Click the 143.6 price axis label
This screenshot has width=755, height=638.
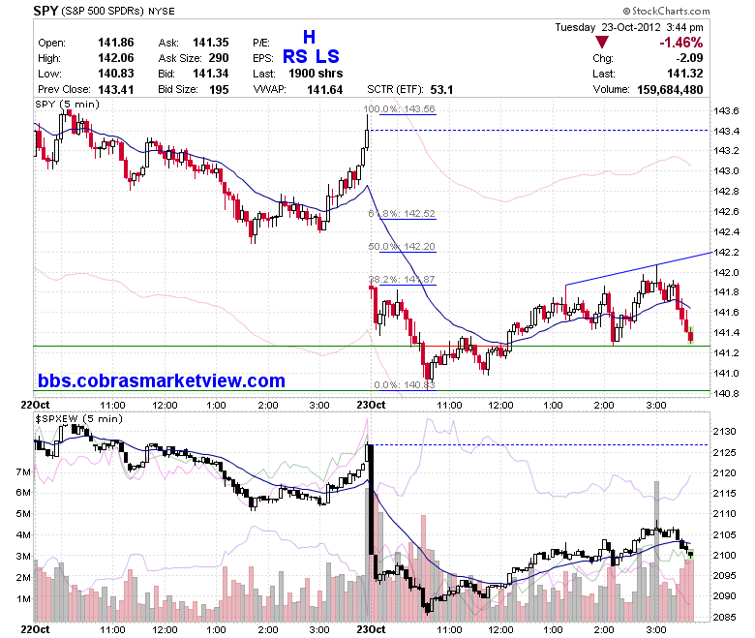pos(726,110)
